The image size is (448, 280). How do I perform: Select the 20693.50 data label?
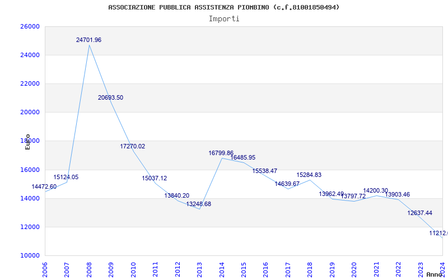[x=110, y=97]
